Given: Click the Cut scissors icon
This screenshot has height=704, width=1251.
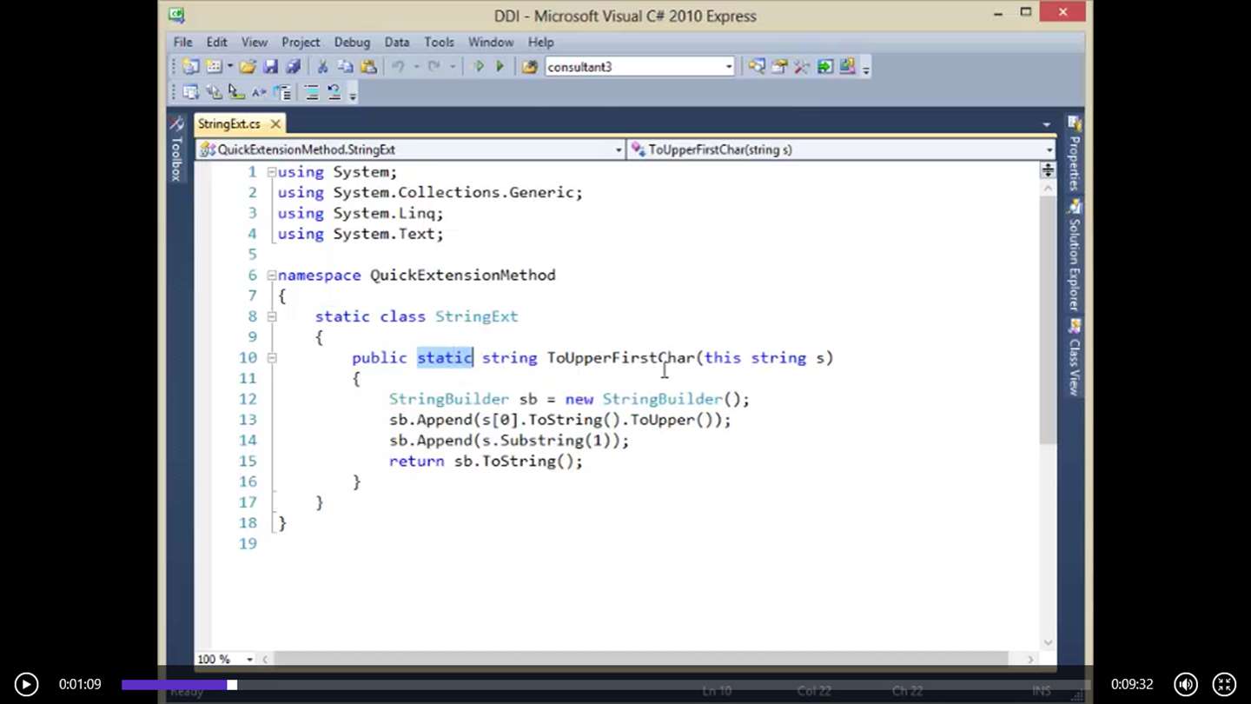Looking at the screenshot, I should [x=322, y=67].
